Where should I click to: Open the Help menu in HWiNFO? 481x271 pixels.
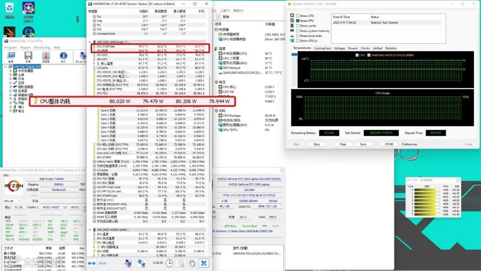pos(57,48)
